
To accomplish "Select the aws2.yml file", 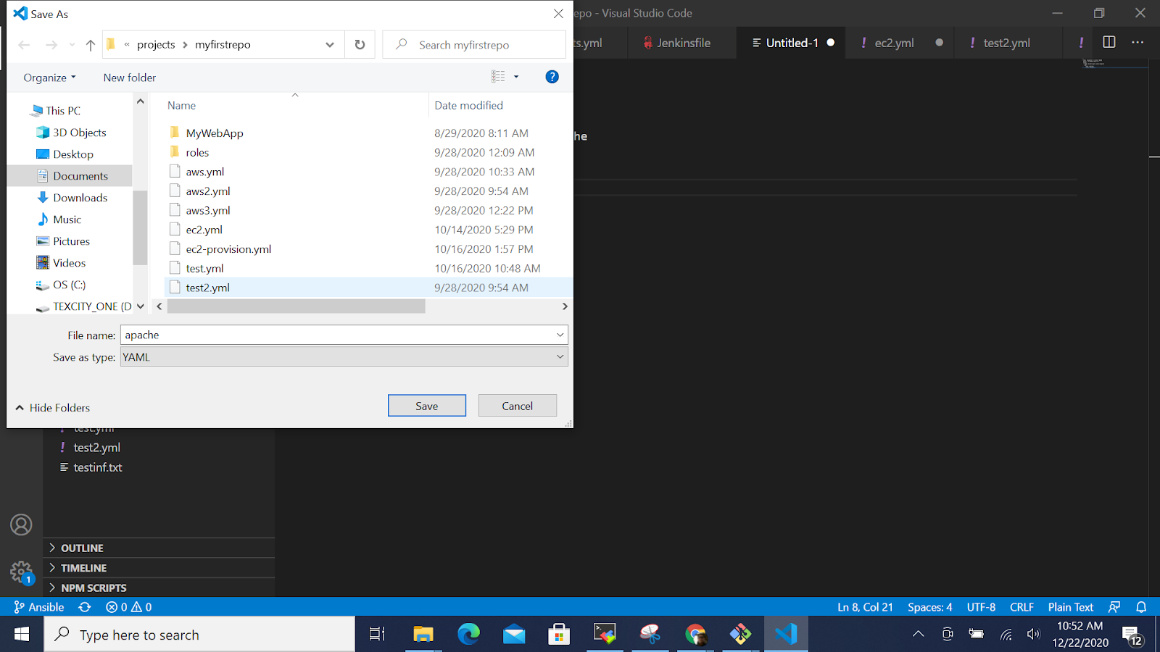I will [208, 191].
